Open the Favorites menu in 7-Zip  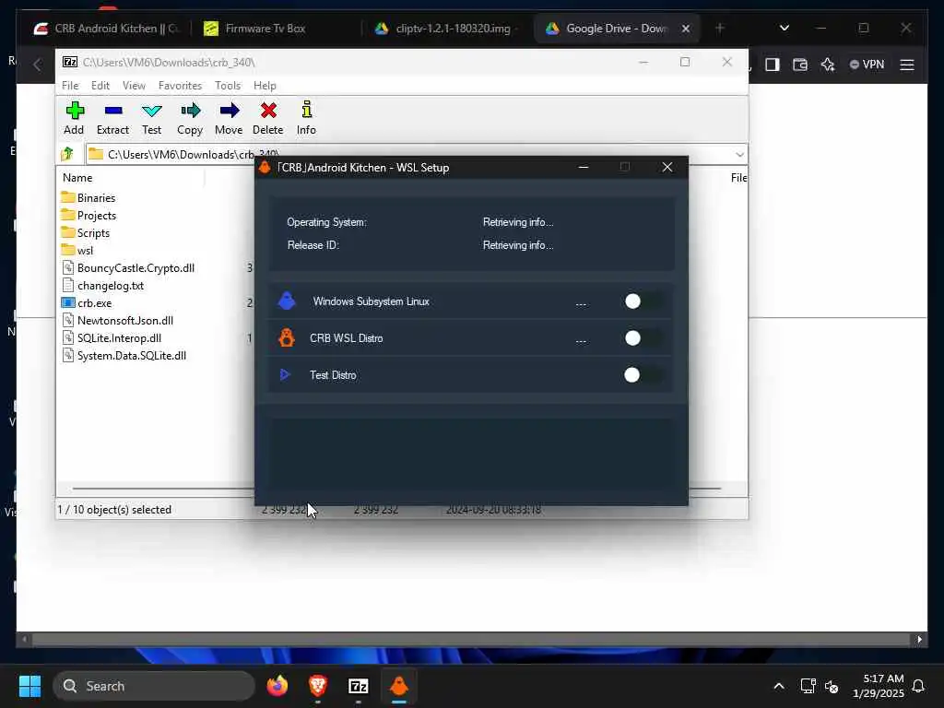point(180,86)
